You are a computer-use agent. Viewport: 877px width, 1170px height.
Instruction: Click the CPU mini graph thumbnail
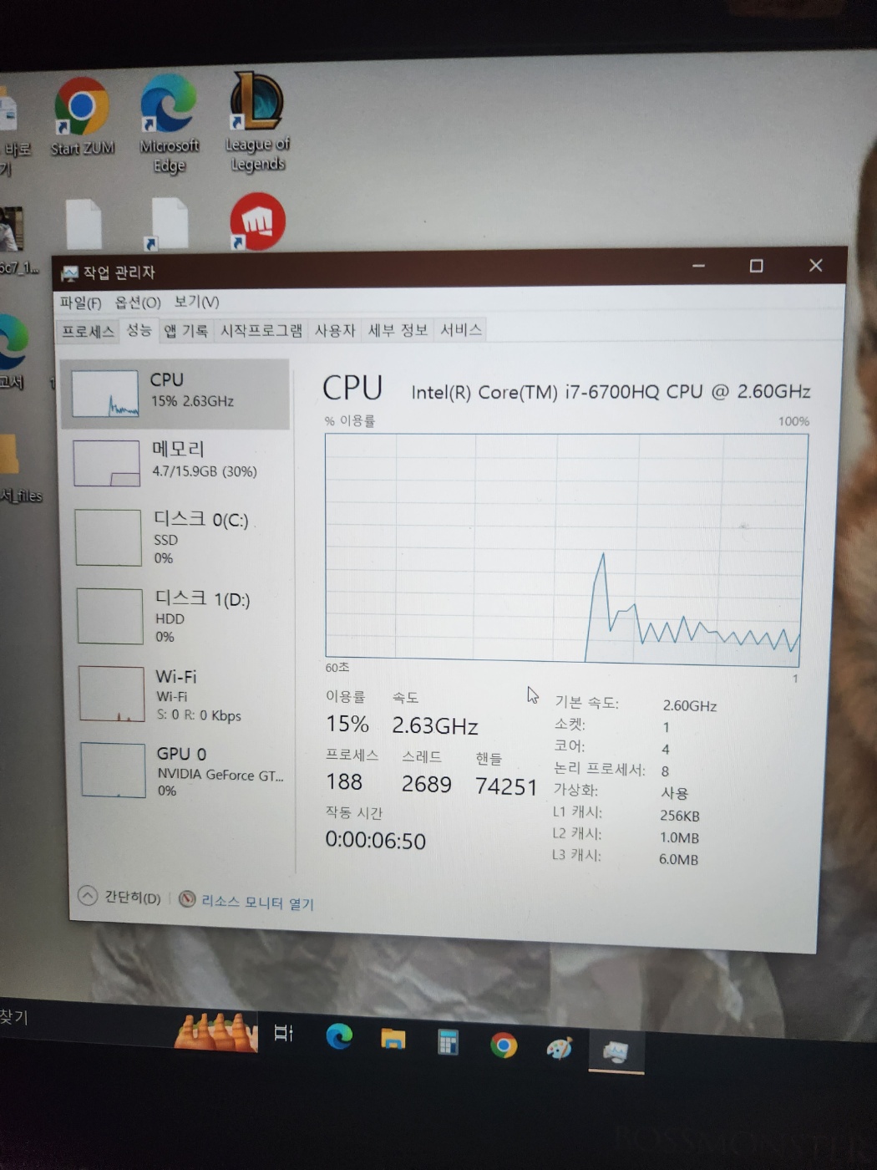point(105,394)
